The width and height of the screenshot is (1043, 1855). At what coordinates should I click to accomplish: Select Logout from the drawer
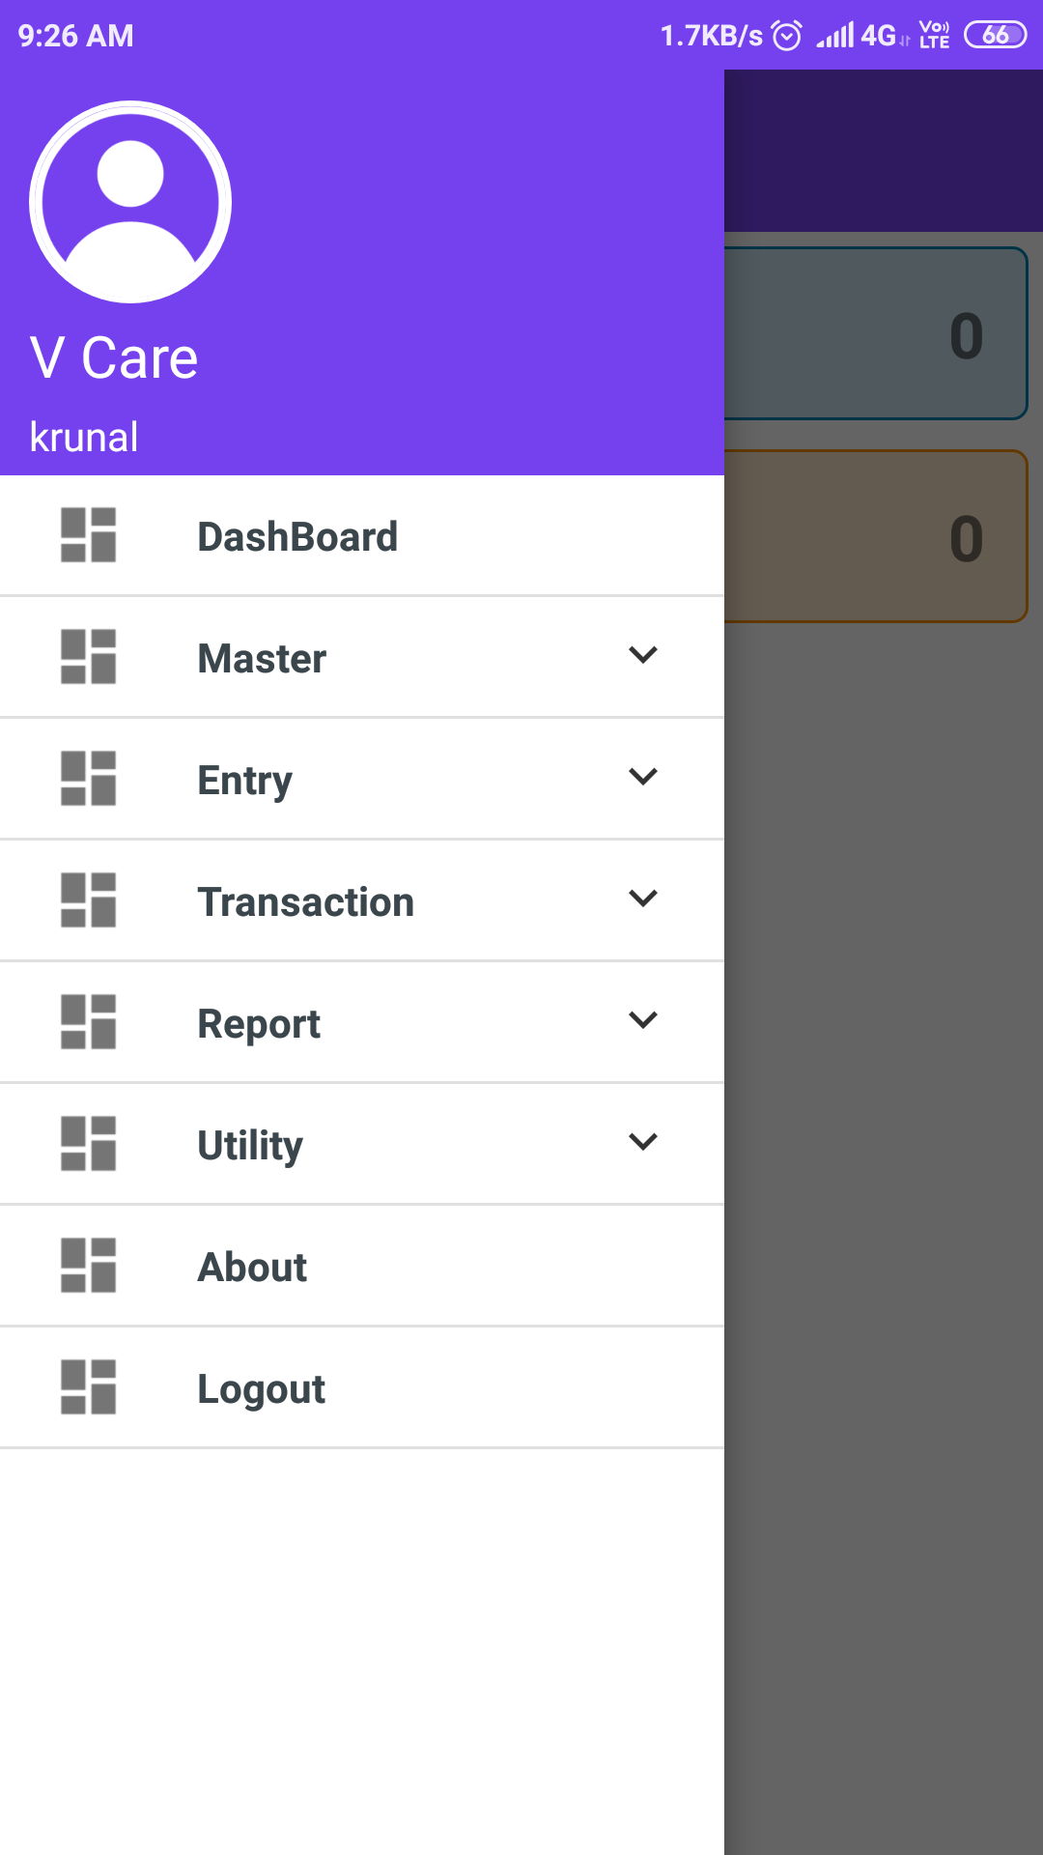(x=261, y=1389)
